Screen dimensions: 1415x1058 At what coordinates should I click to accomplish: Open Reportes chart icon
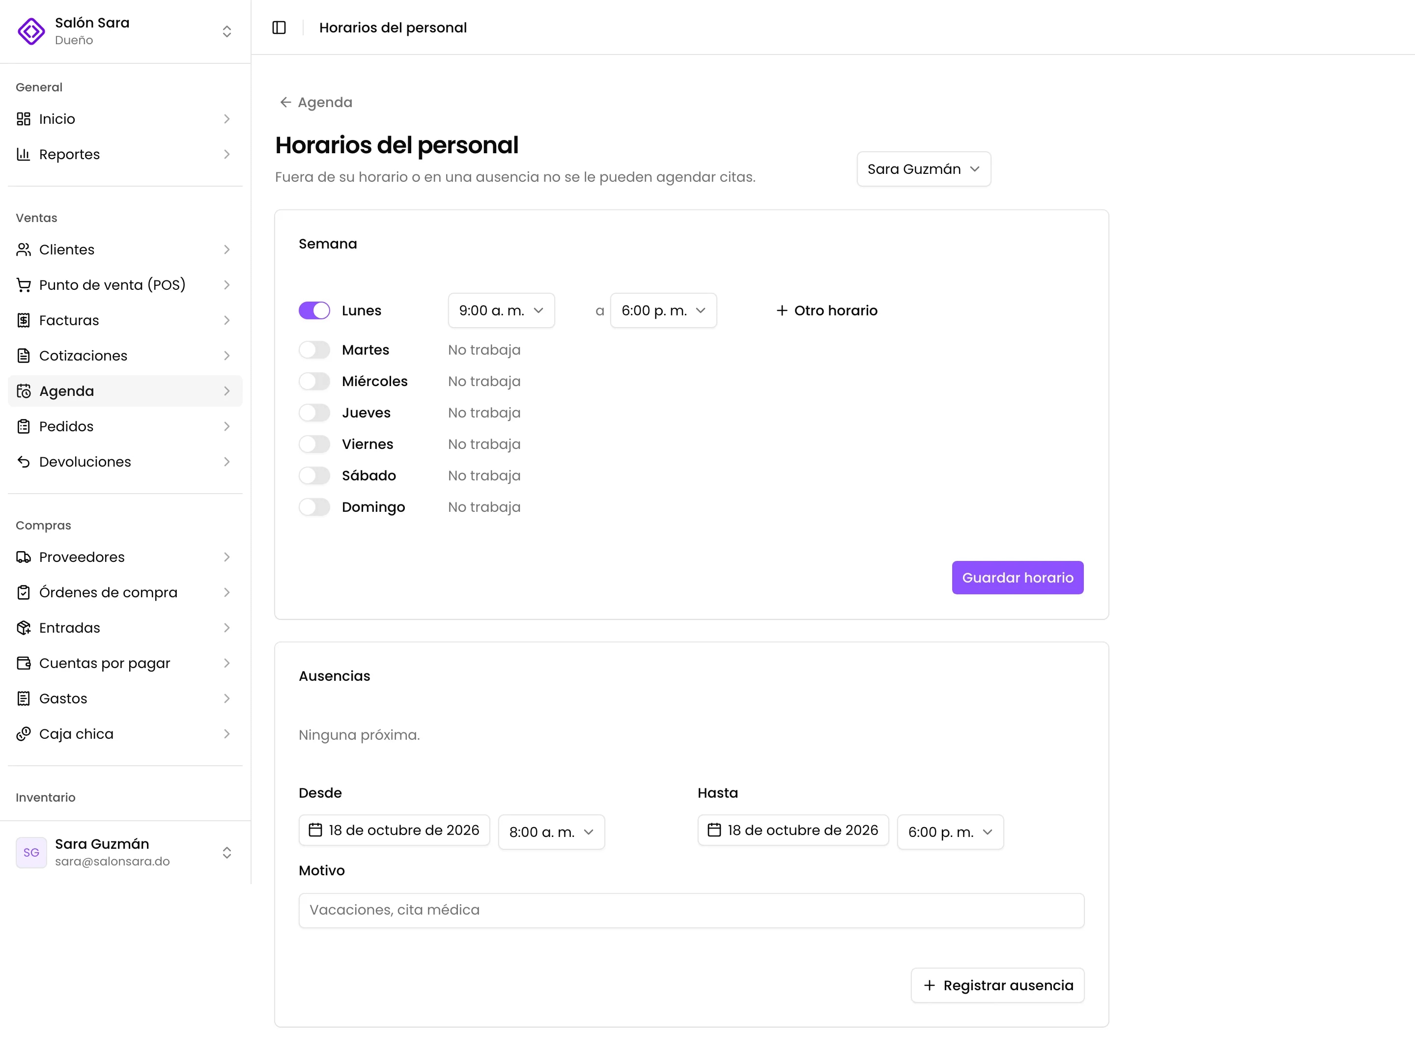pyautogui.click(x=24, y=154)
